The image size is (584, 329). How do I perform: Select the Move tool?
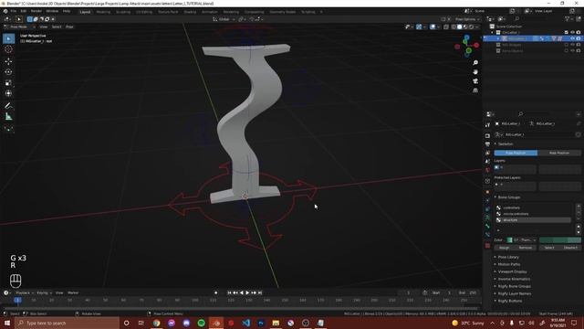pyautogui.click(x=8, y=61)
